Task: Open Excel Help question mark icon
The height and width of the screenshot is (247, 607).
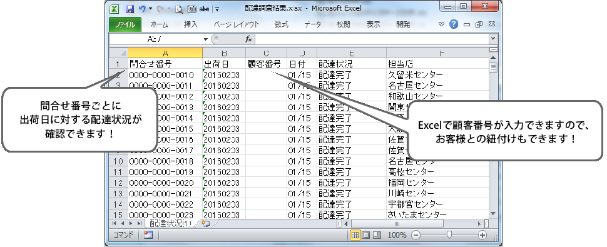Action: (x=454, y=24)
